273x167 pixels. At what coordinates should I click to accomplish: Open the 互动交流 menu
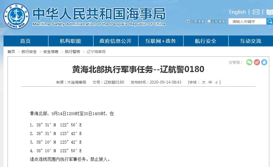pos(251,41)
